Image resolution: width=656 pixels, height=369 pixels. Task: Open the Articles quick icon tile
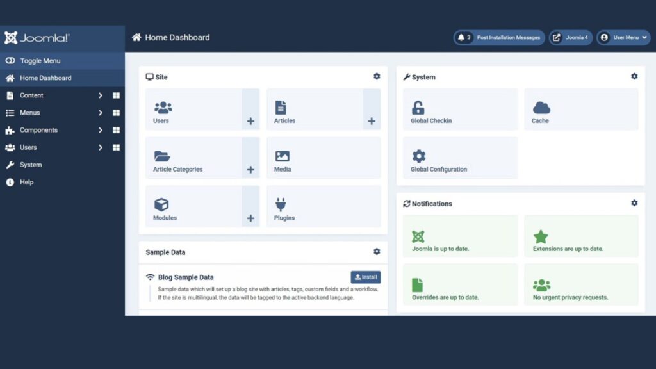point(315,109)
